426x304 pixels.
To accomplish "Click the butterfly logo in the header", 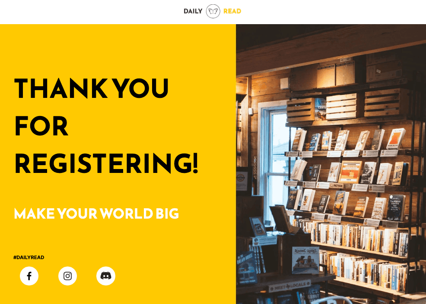I will tap(213, 11).
